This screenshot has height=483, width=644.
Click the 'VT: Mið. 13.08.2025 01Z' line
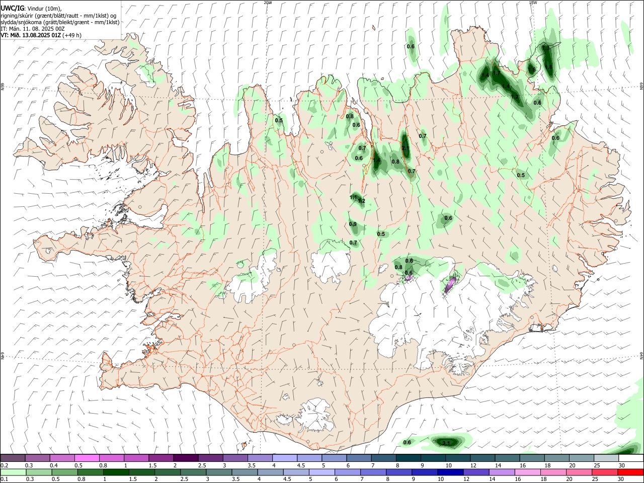[30, 35]
